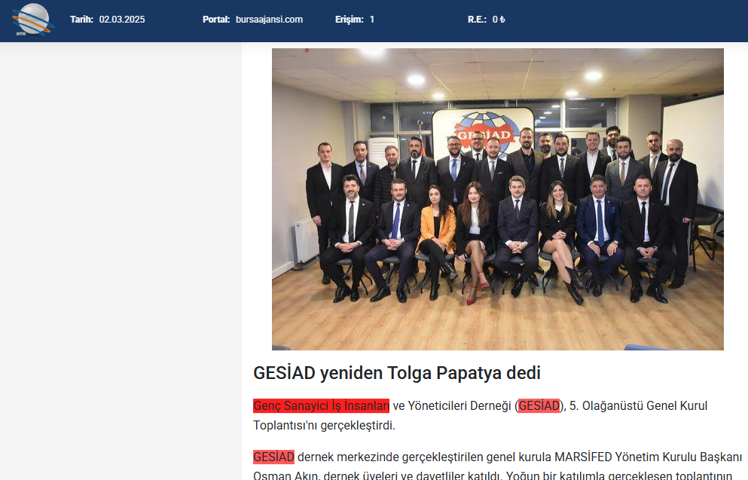Click highlighted Genç Sanayici İş İnsanları text
Screen dimensions: 748x480
coord(321,405)
